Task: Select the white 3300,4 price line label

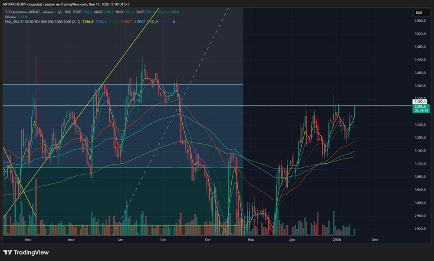Action: 421,102
